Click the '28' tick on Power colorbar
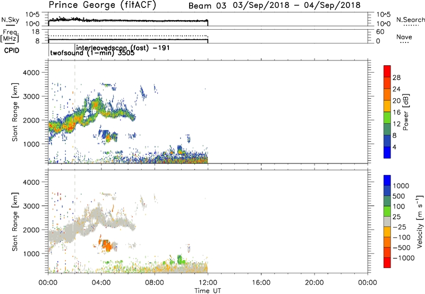Viewport: 425px width, 294px height. [396, 77]
